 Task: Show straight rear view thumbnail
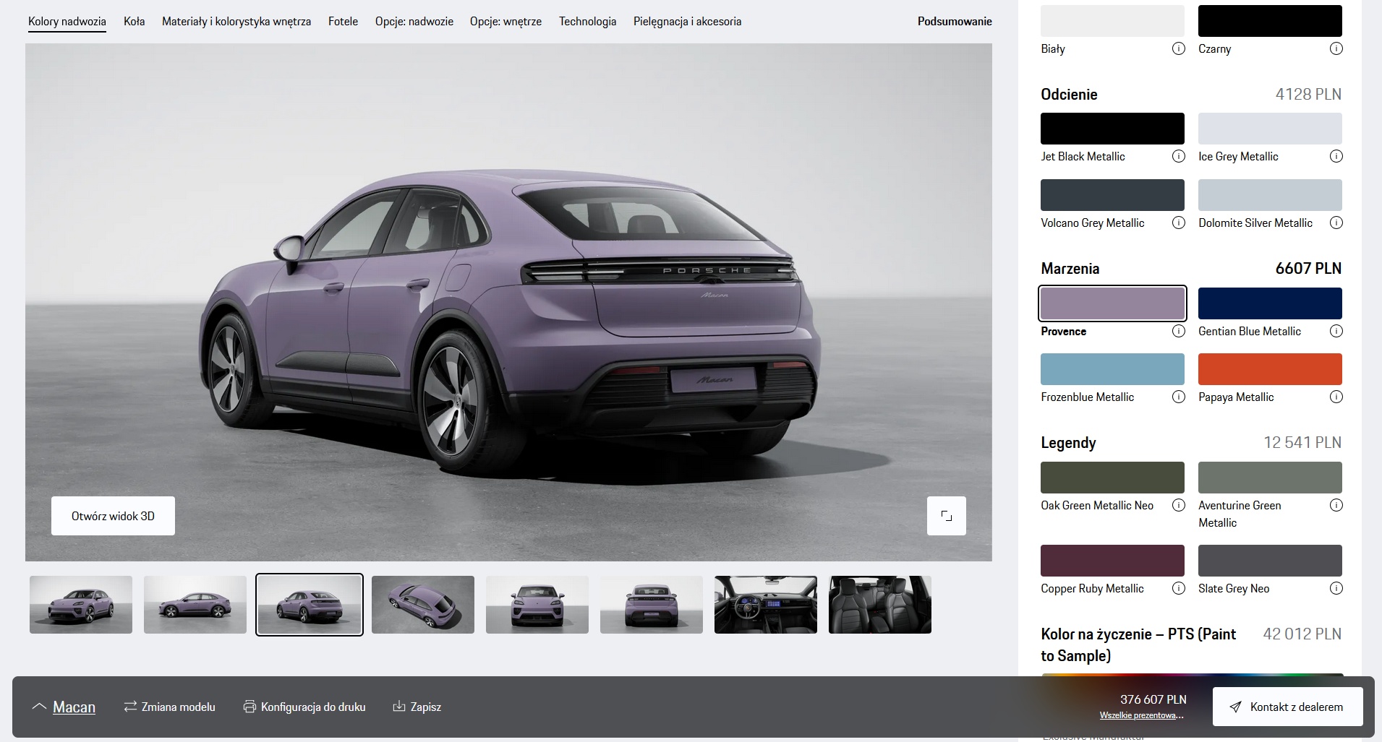pyautogui.click(x=652, y=605)
